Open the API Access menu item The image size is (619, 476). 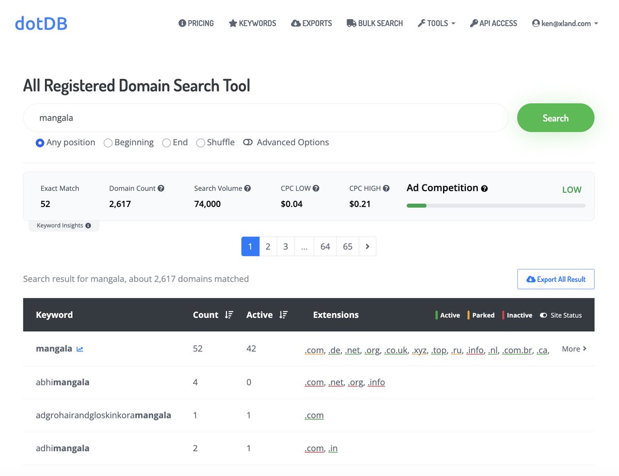[x=494, y=23]
